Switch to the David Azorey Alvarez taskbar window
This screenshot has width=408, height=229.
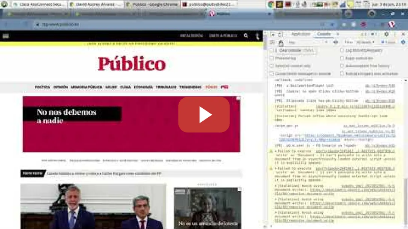tap(95, 4)
